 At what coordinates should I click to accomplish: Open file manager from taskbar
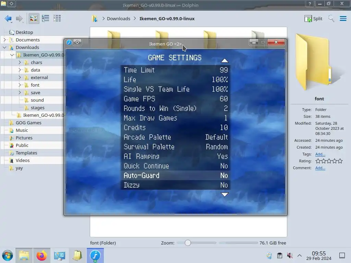[24, 255]
